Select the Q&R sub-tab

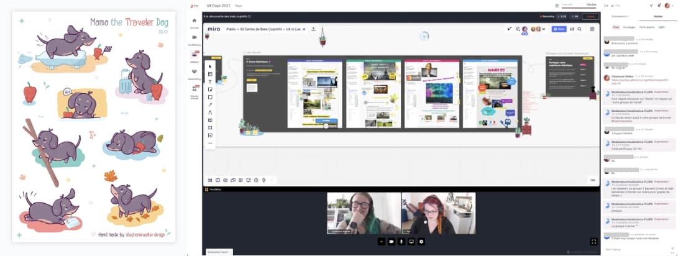click(662, 27)
